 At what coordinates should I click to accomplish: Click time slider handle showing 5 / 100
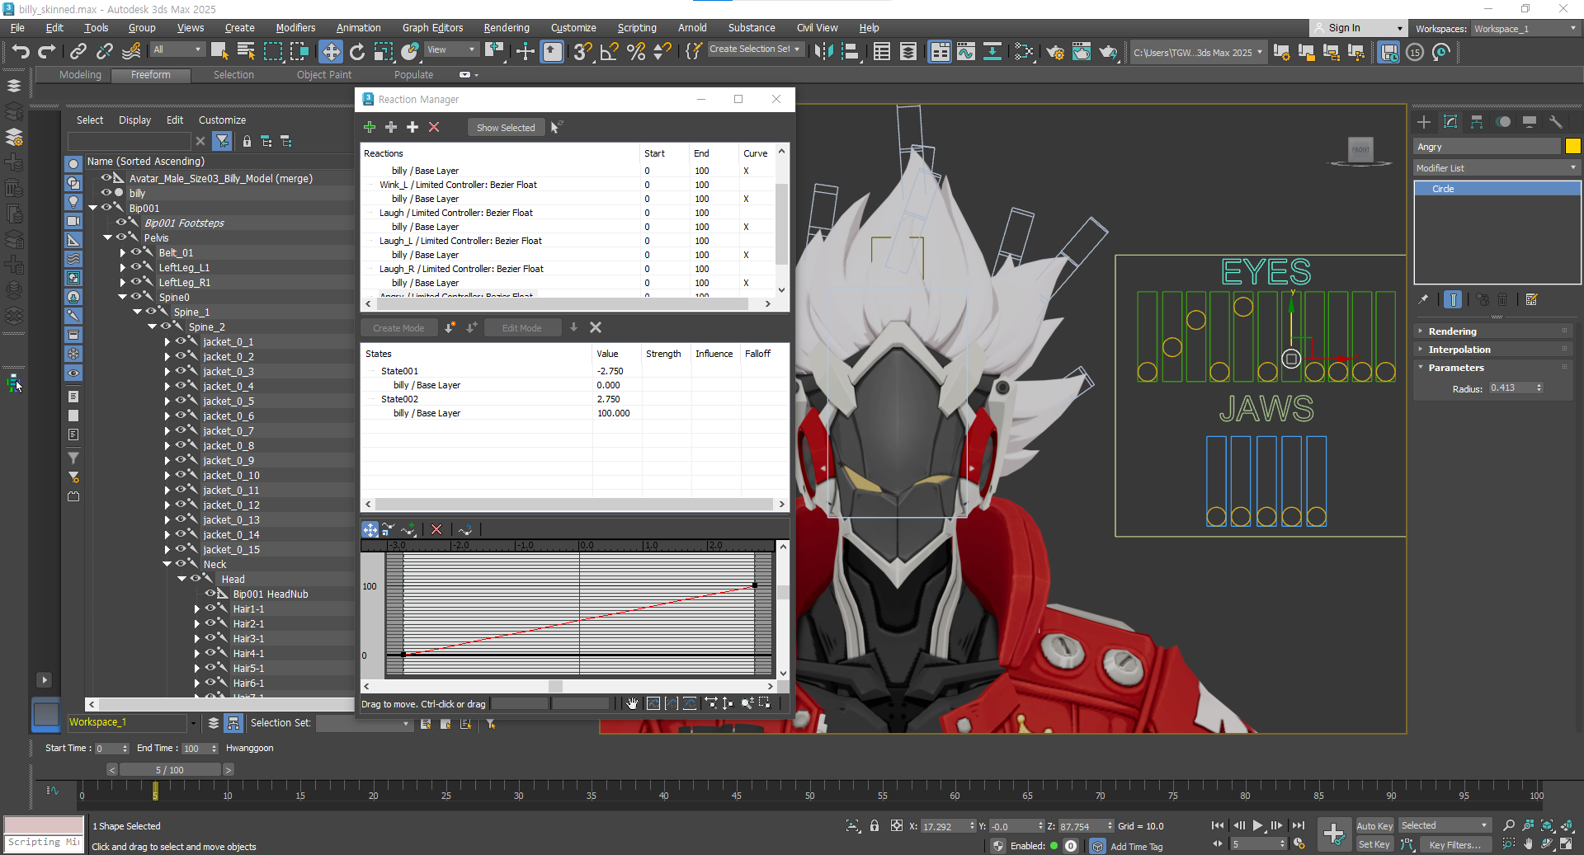[170, 769]
